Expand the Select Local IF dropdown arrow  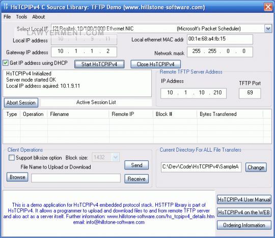[268, 29]
